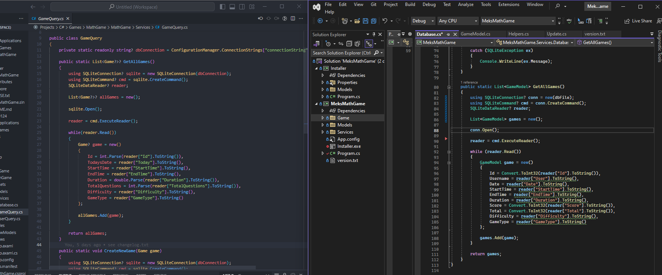
Task: Click Services in VS Code breadcrumb
Action: (143, 27)
